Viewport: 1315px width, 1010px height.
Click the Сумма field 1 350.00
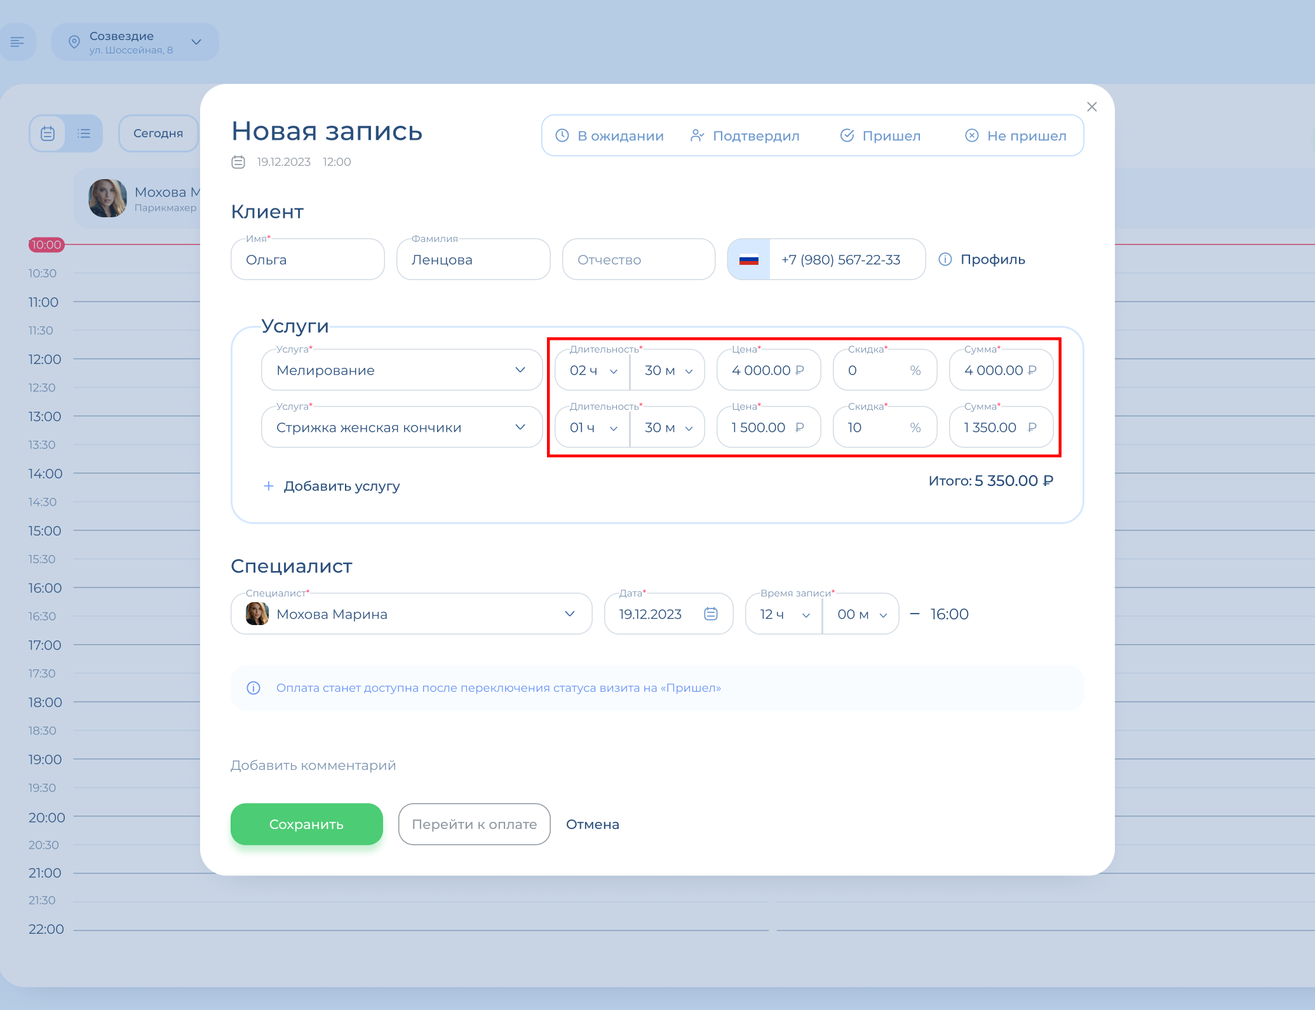coord(1001,427)
